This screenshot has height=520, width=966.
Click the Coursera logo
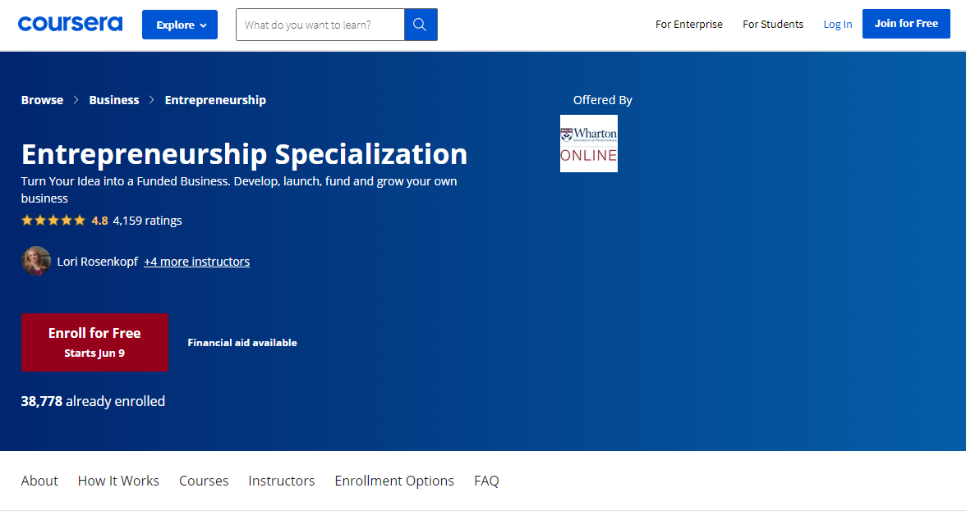[70, 23]
